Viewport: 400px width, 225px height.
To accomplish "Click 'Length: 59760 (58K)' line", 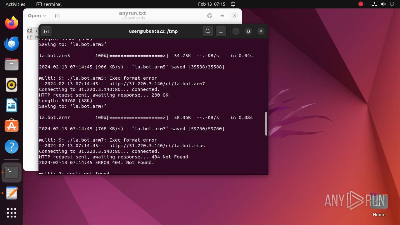I will [x=66, y=101].
